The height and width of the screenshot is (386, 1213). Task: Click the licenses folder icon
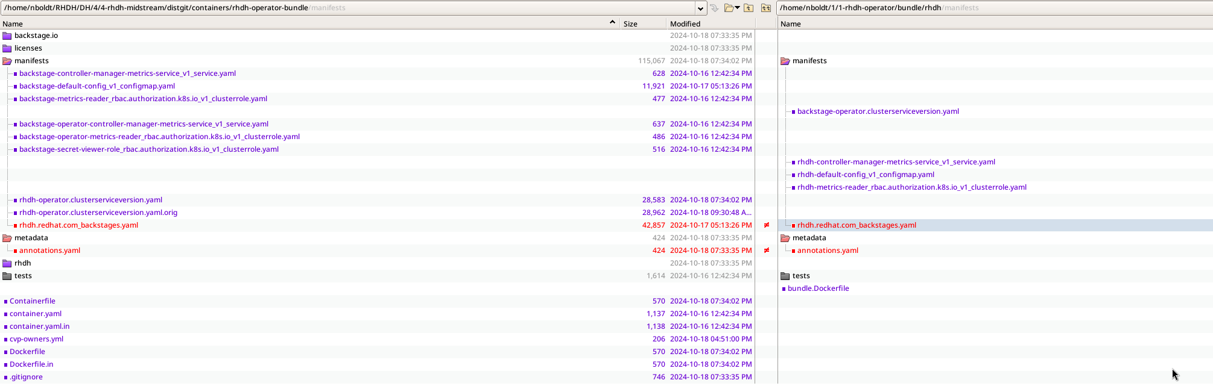7,48
